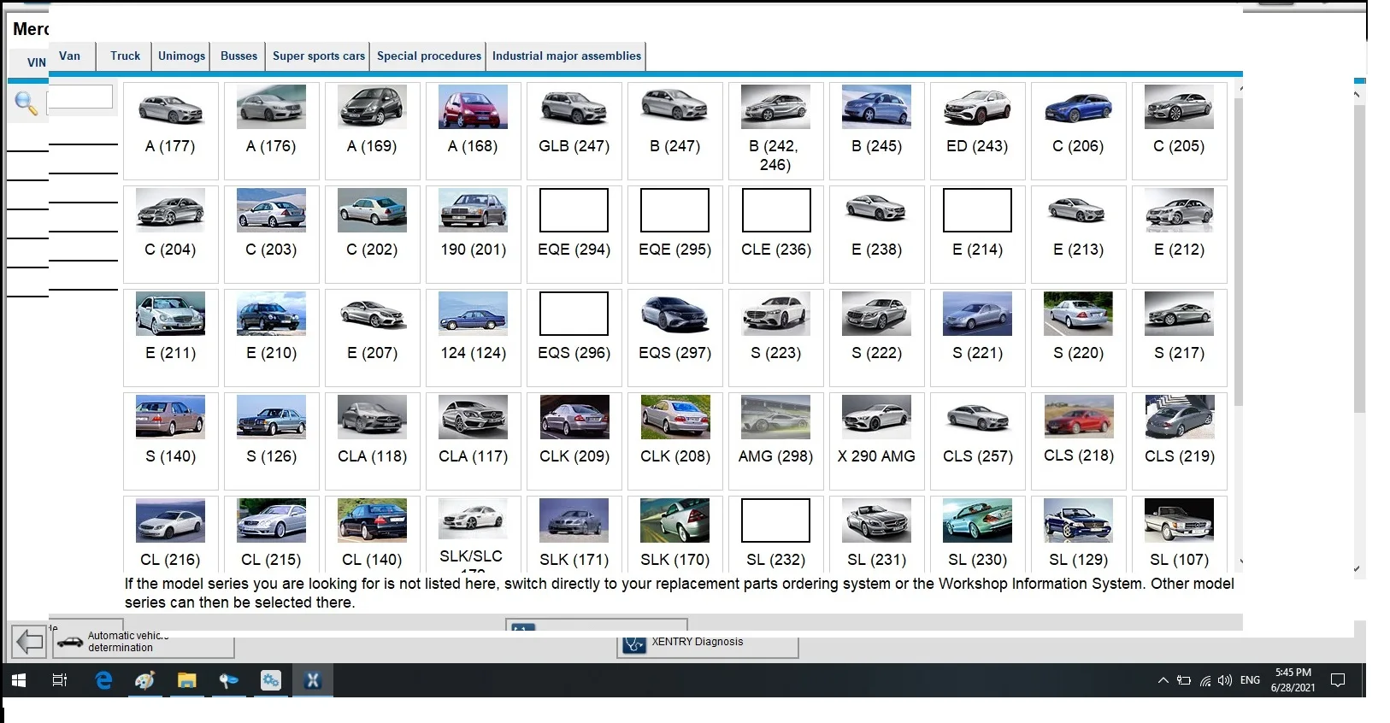Select the S (222) model series

pyautogui.click(x=877, y=338)
